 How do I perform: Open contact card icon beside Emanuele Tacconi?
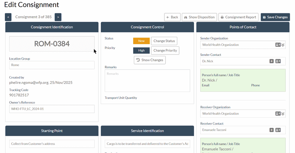click(x=278, y=130)
